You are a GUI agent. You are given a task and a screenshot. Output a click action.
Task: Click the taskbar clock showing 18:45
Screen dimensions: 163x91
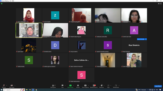click(x=157, y=90)
